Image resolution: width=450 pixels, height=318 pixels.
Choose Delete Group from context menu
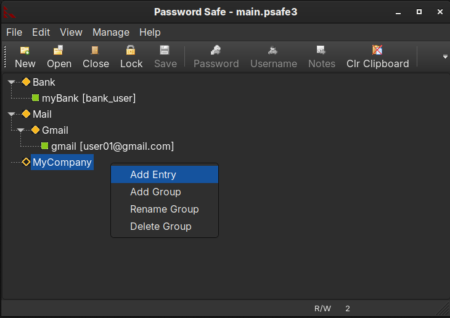click(165, 226)
